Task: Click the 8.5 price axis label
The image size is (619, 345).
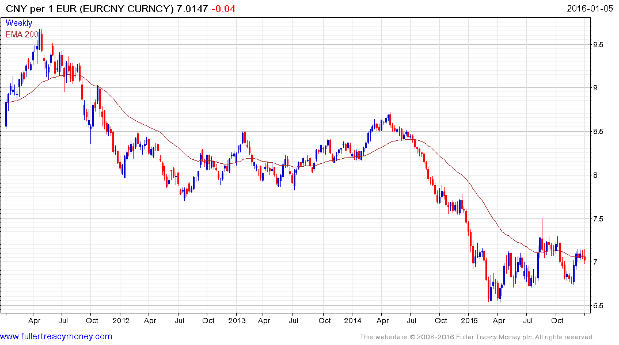Action: (598, 132)
